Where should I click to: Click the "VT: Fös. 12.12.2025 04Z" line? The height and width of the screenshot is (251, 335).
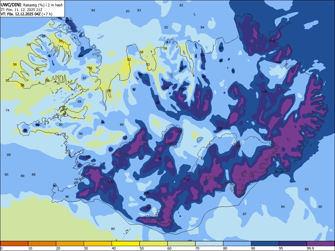coord(20,14)
